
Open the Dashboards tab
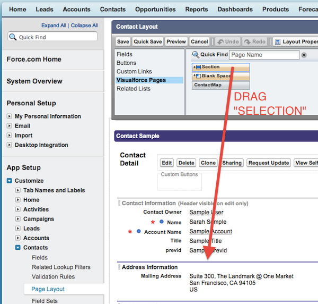[x=235, y=10]
